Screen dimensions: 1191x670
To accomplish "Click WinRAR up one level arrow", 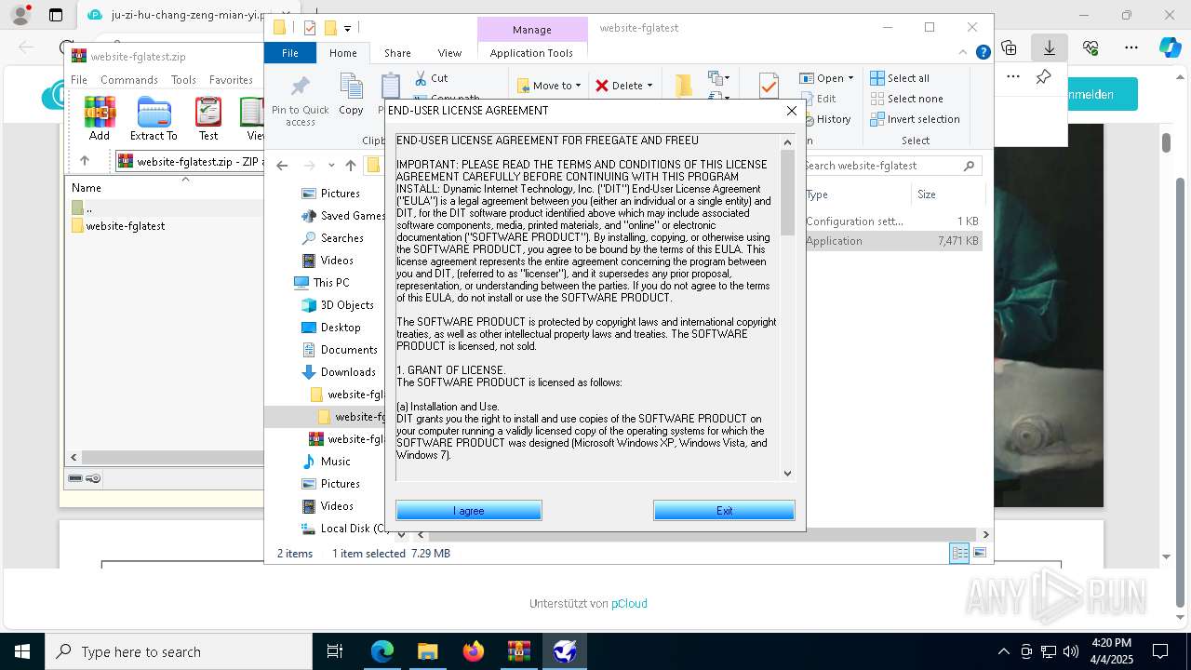I will click(85, 161).
